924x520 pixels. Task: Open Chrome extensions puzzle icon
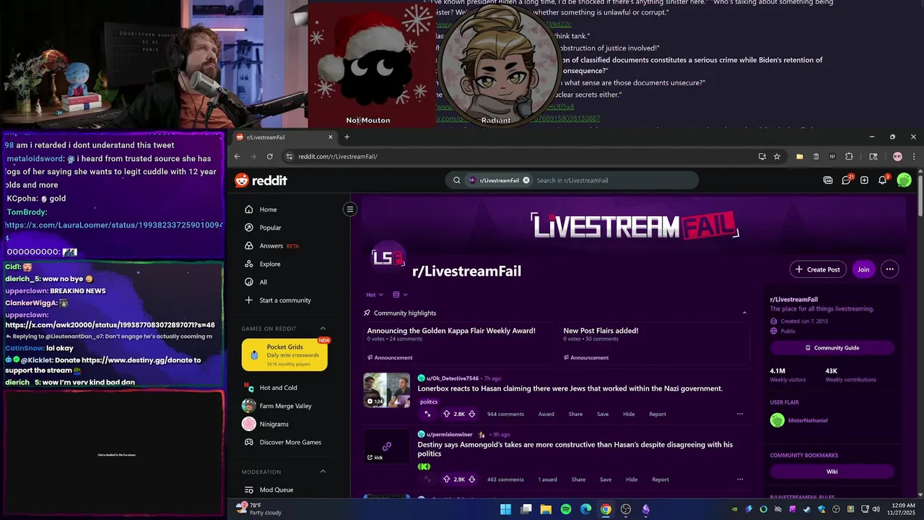849,156
